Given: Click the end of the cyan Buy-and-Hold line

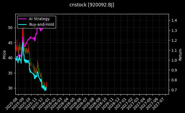Looking at the screenshot, I should pos(46,88).
